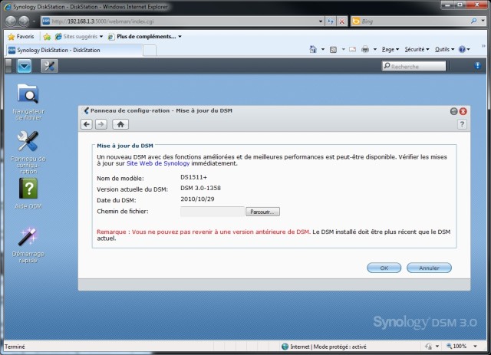Confirm the update with OK
This screenshot has height=355, width=491.
tap(384, 268)
